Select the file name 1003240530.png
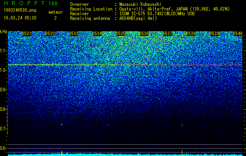Screen dimensions: 246x156 coord(20,11)
